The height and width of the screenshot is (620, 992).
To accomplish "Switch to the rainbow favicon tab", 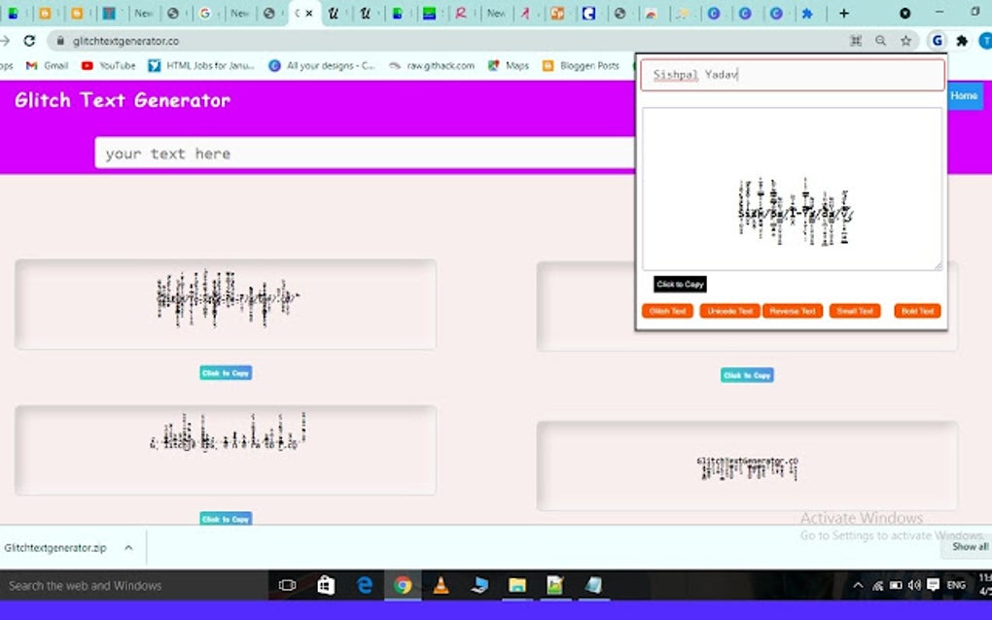I will click(x=651, y=14).
